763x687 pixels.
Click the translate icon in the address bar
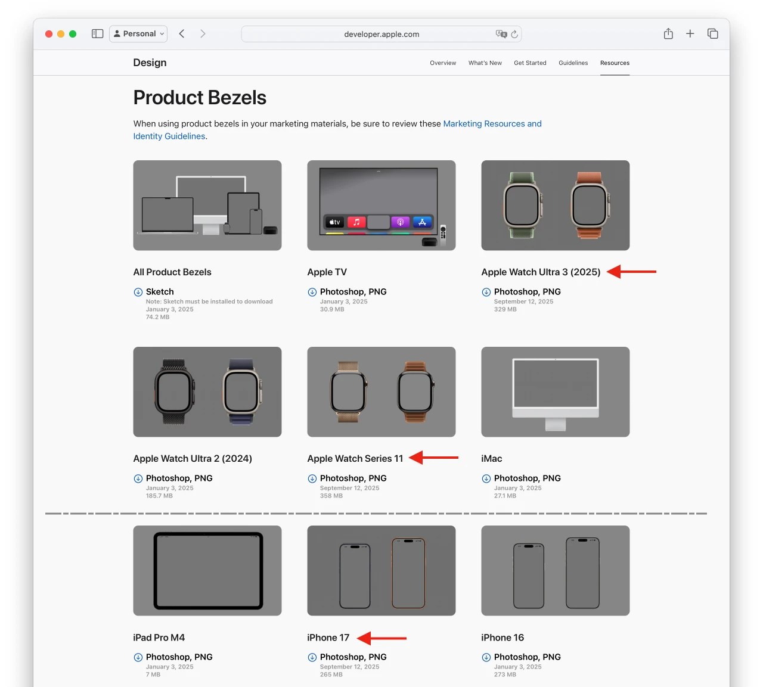pos(501,34)
